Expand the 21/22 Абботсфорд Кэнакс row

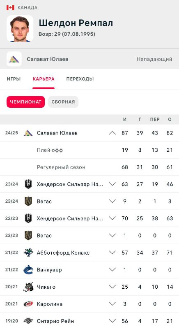(112, 253)
